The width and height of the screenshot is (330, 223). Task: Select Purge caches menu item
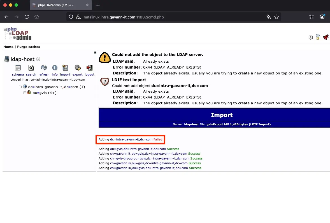pos(29,47)
